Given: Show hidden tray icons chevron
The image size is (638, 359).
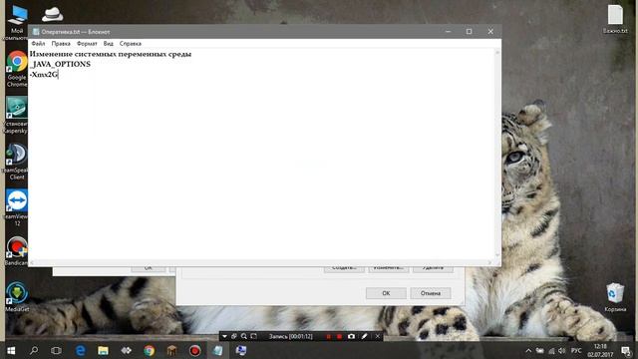Looking at the screenshot, I should coord(528,350).
